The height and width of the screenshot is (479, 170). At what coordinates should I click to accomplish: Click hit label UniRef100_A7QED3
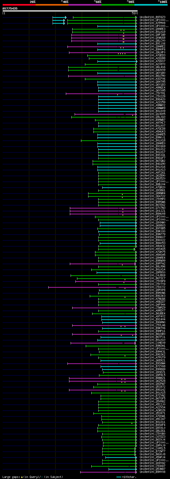152,55
